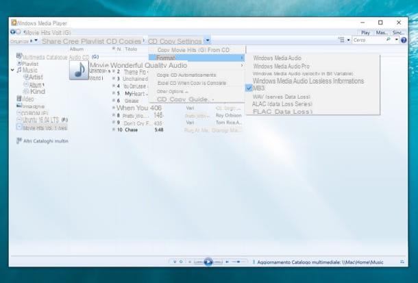Image resolution: width=418 pixels, height=283 pixels.
Task: Select Windows Media Audio variable bit rate
Action: click(312, 73)
